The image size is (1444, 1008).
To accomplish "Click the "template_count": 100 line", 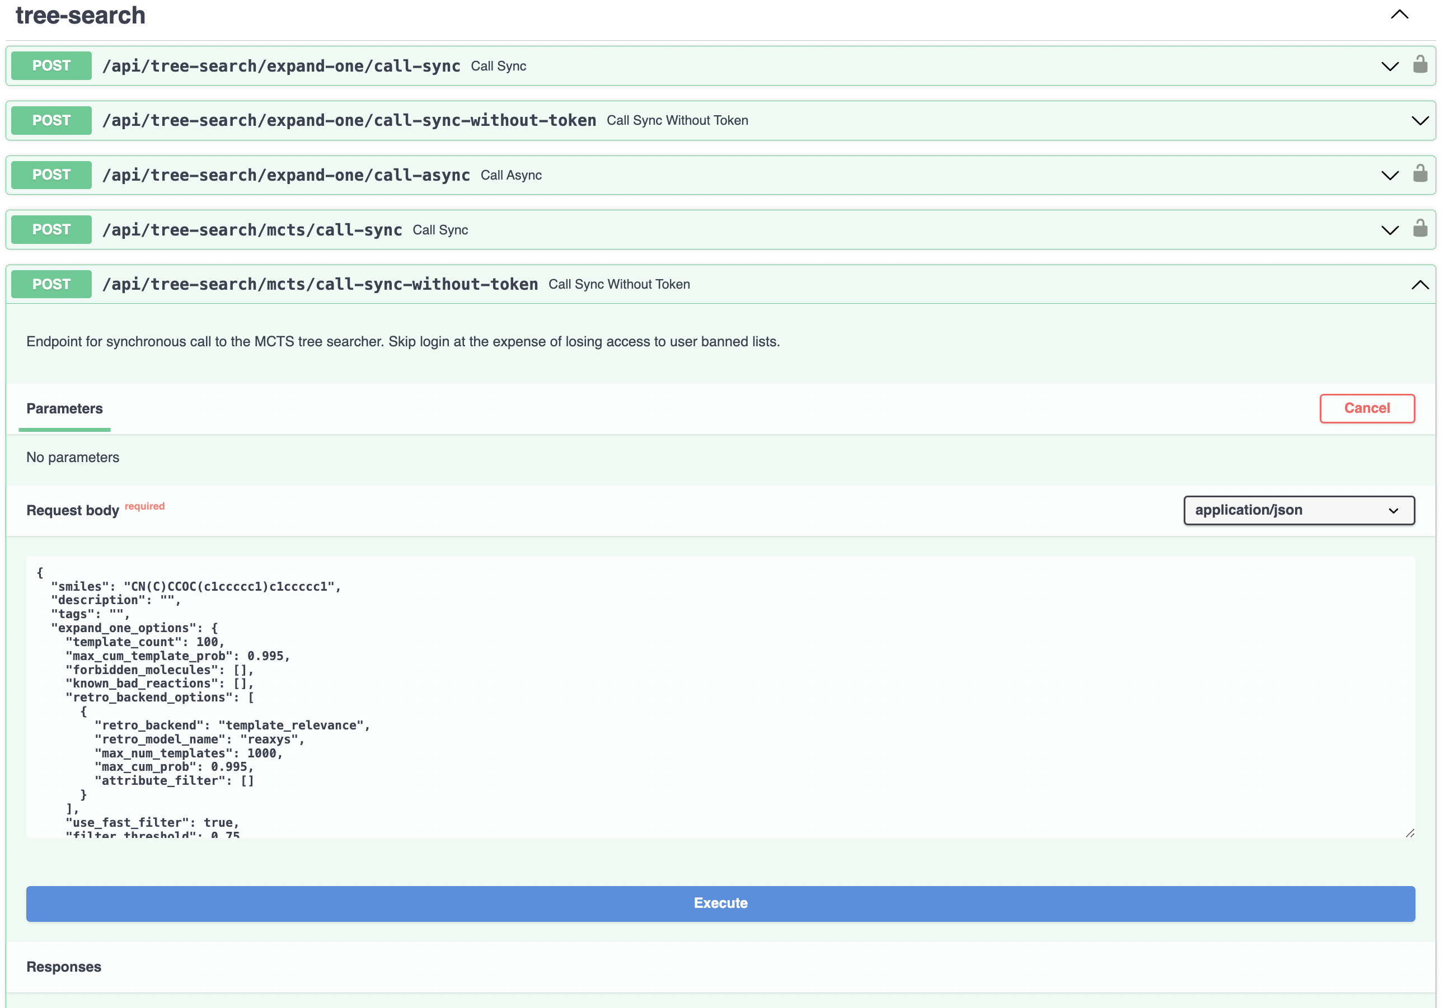I will pyautogui.click(x=144, y=642).
